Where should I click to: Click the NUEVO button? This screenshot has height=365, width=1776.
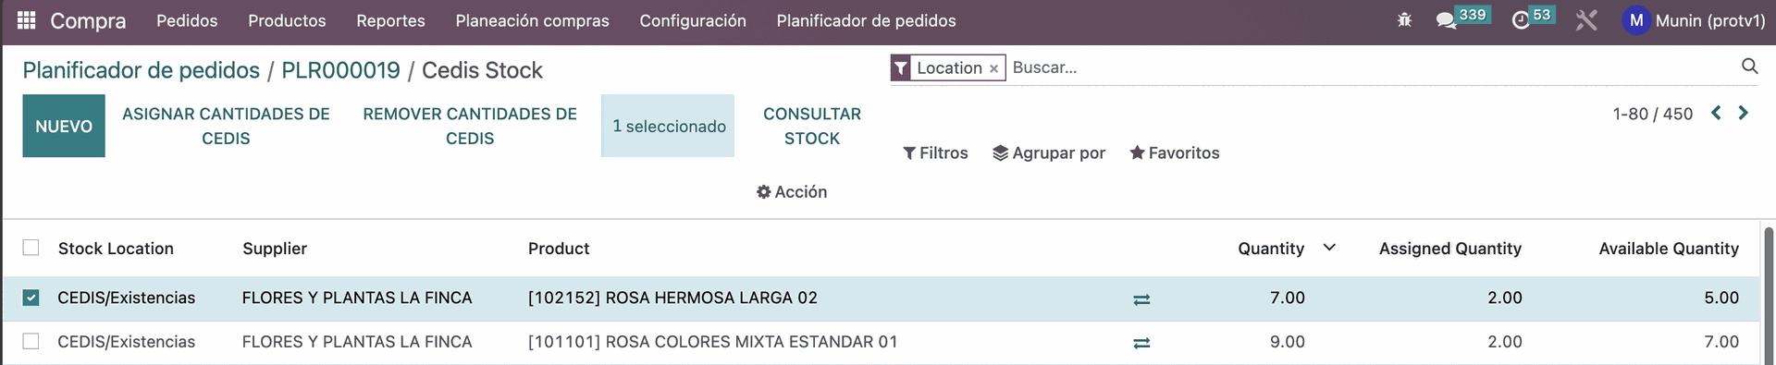64,126
